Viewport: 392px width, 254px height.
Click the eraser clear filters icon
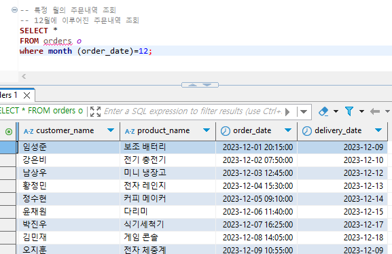click(x=323, y=111)
